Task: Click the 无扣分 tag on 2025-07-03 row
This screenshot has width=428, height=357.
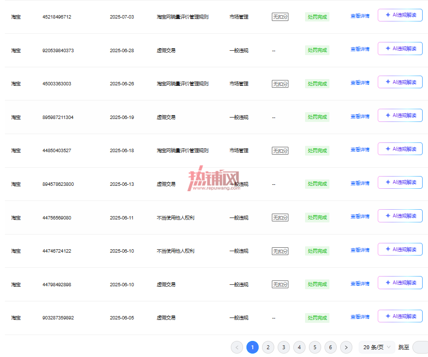Action: click(280, 17)
